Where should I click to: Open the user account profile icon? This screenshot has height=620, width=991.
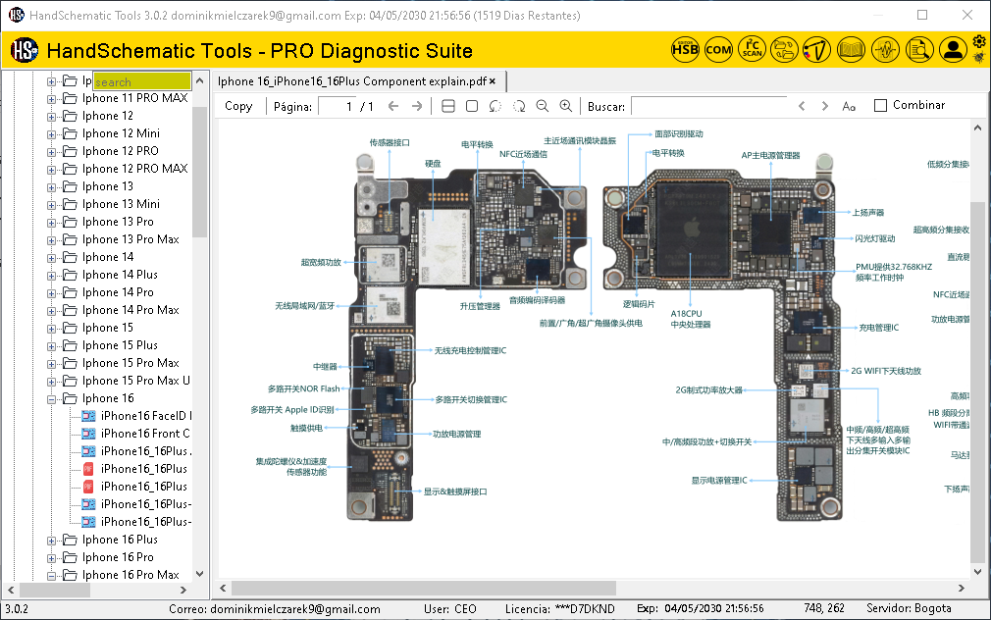pyautogui.click(x=953, y=49)
